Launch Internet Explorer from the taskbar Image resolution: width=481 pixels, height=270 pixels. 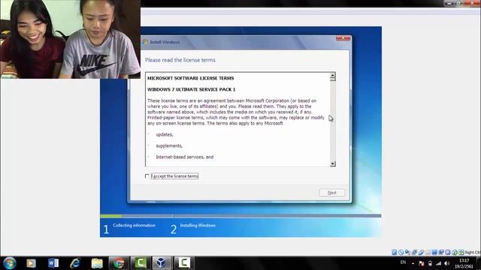point(75,263)
